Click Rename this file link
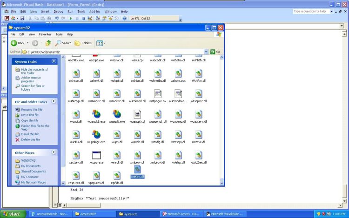The height and width of the screenshot is (218, 349). pos(32,109)
